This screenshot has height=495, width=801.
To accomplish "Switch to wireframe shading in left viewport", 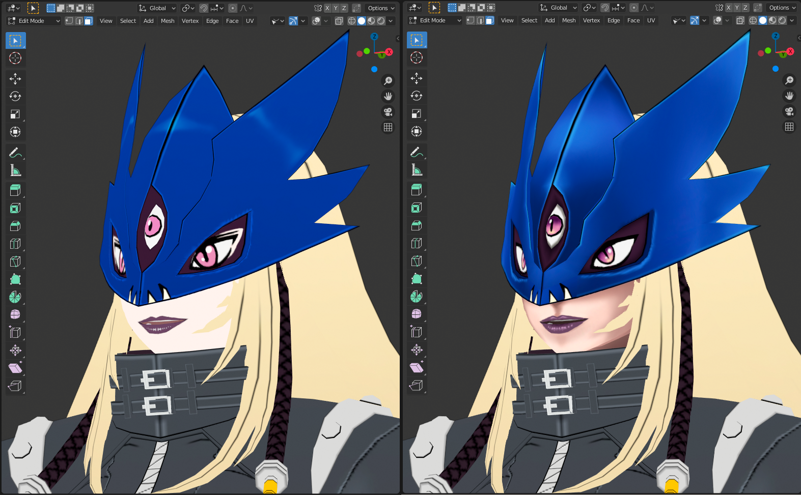I will 352,21.
